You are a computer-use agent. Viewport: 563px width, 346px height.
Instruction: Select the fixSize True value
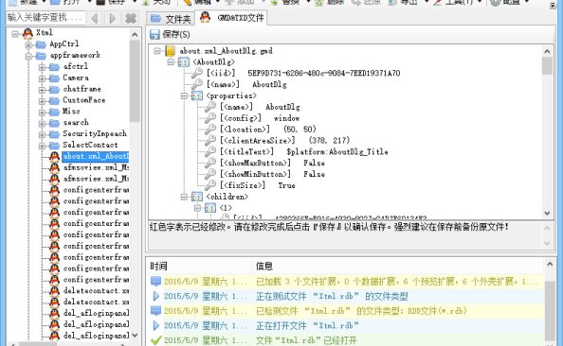[286, 185]
